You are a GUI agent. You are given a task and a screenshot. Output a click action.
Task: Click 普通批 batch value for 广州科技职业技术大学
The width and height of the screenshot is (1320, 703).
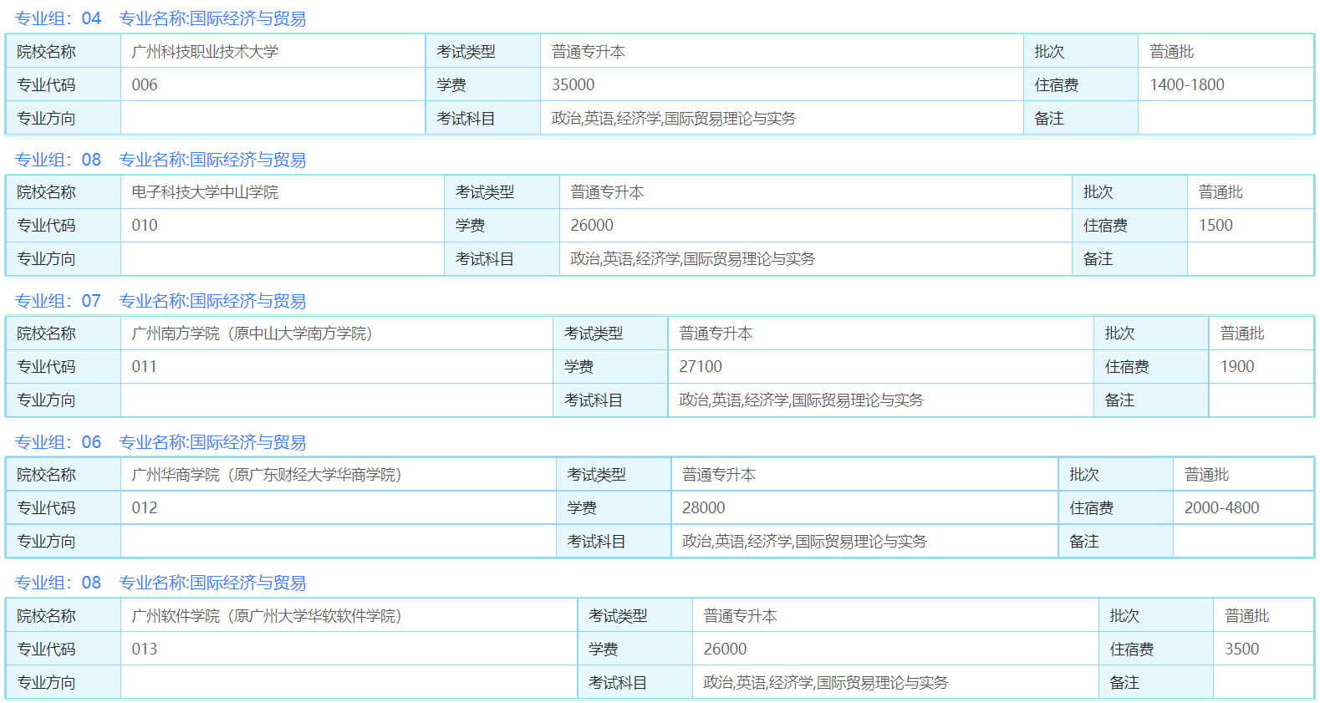(x=1172, y=52)
